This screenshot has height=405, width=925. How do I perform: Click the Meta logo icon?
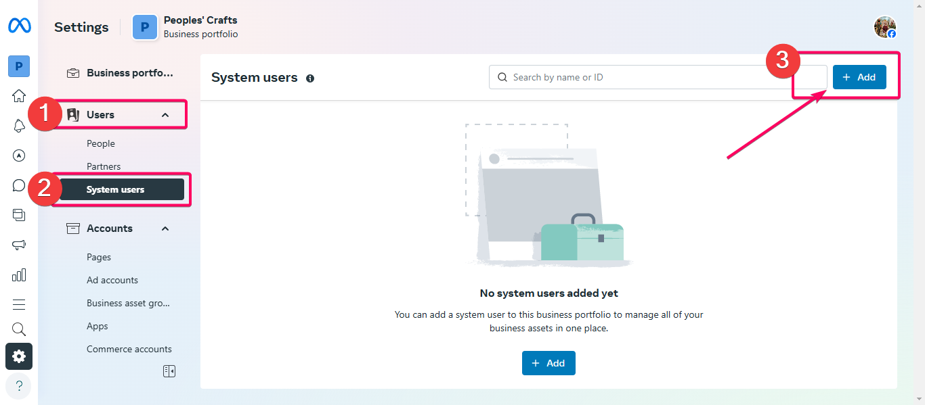(19, 26)
